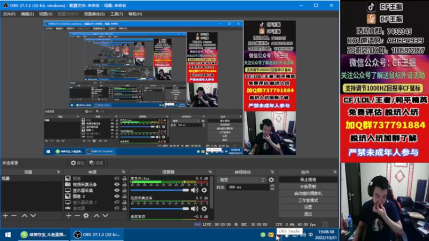Pop out the 来源 dock panel

coord(123,172)
